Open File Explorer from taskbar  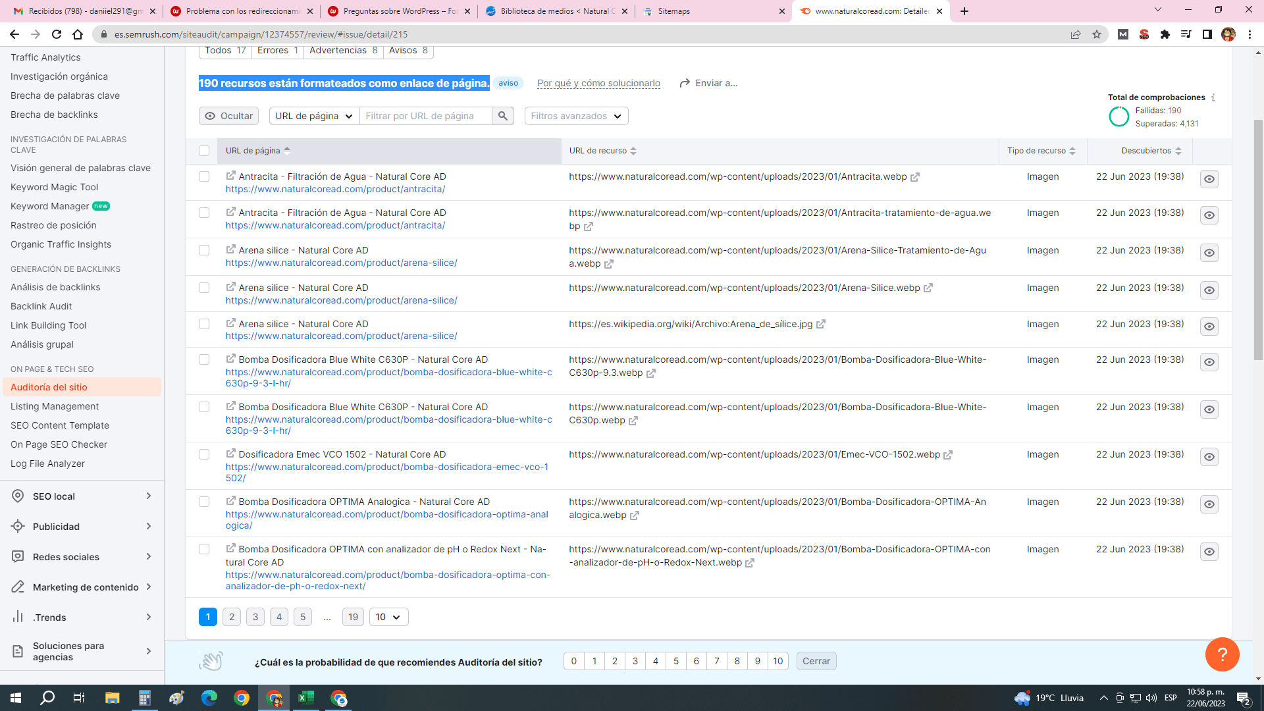[x=112, y=698]
